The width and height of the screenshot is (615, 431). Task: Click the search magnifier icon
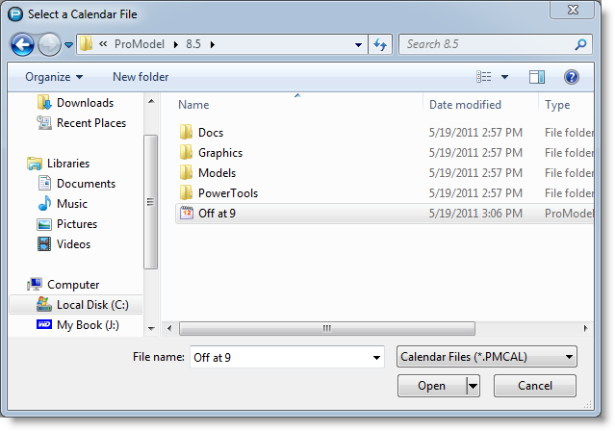click(x=580, y=44)
